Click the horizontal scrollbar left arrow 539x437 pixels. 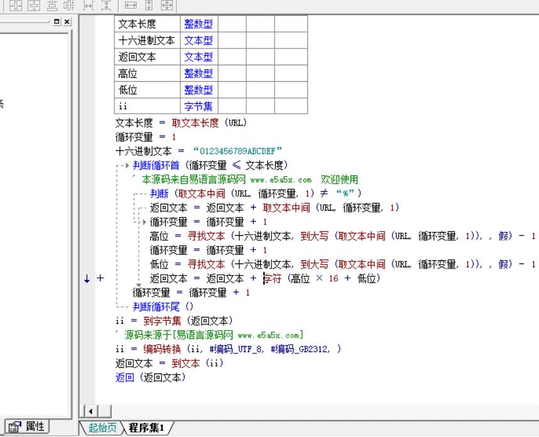tap(90, 411)
